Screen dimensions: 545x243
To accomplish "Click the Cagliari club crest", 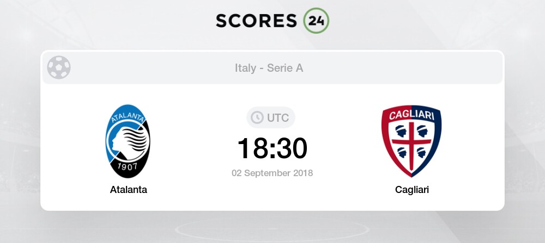I will click(411, 141).
